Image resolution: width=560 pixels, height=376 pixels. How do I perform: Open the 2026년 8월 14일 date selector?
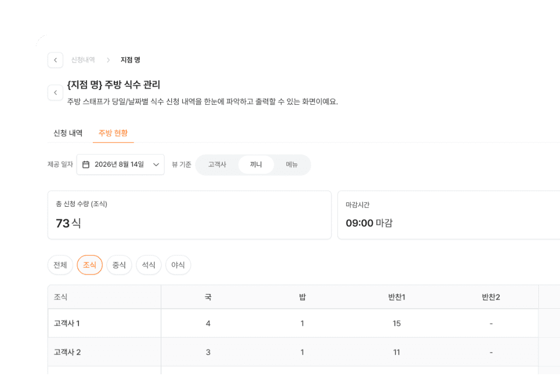click(x=120, y=165)
